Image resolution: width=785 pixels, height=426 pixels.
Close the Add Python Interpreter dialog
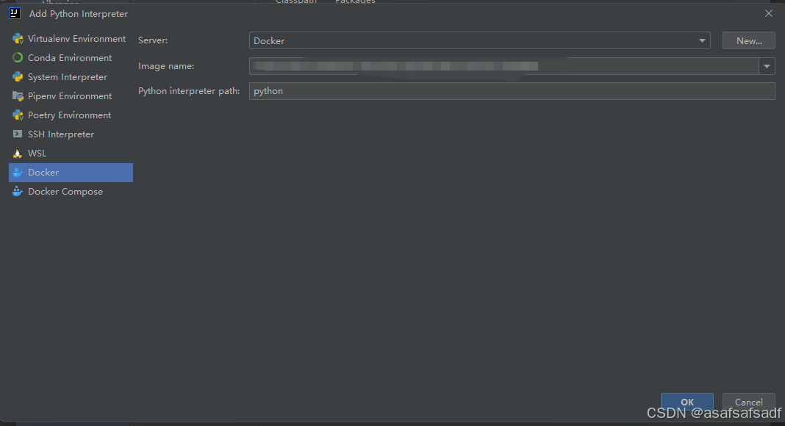click(x=769, y=13)
